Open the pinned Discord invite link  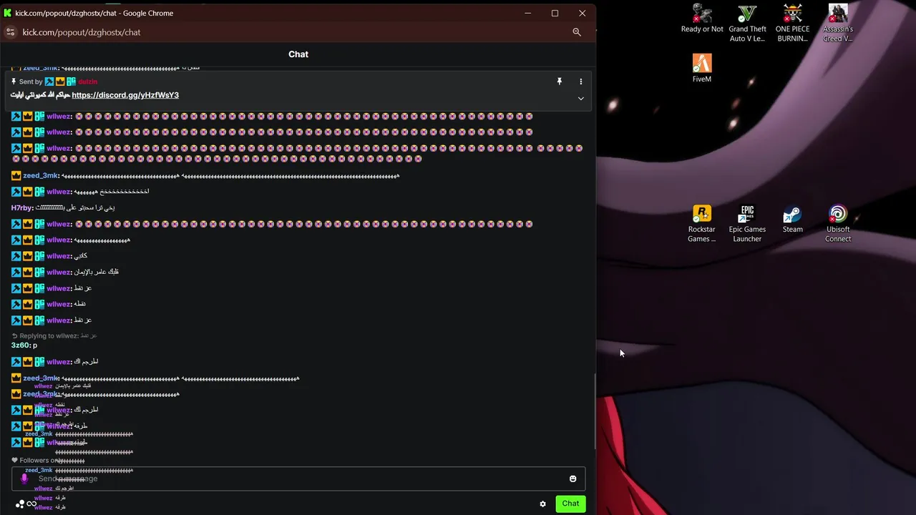coord(125,95)
